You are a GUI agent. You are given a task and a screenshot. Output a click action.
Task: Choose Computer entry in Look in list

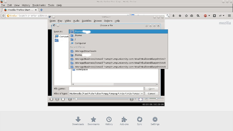click(x=118, y=43)
